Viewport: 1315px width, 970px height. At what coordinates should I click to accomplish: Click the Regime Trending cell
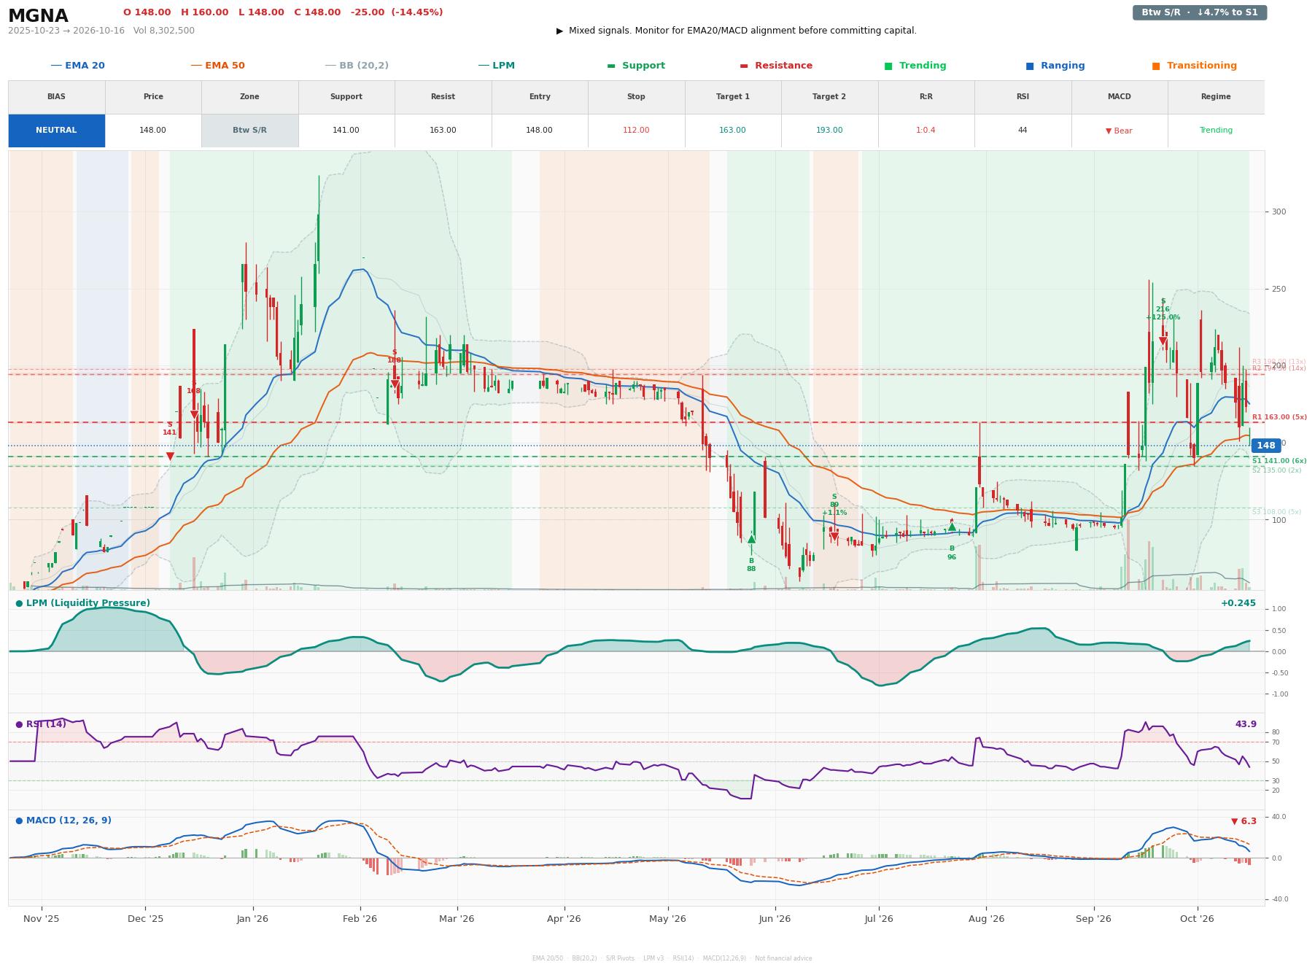(1216, 131)
